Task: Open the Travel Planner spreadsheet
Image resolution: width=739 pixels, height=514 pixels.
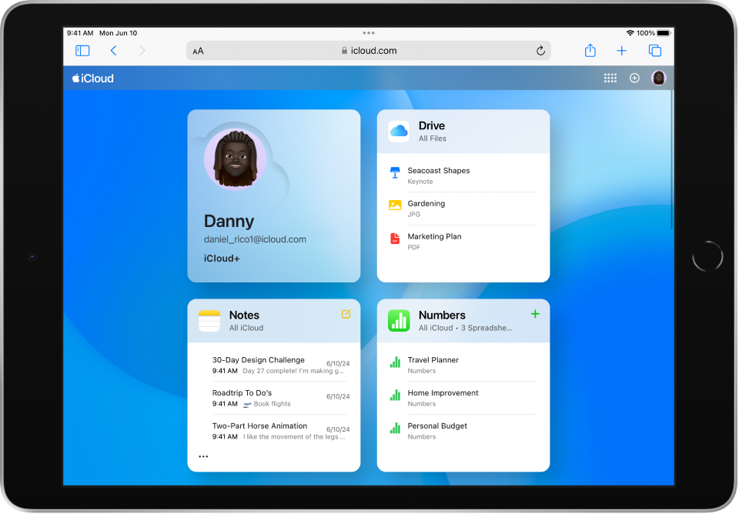Action: 463,365
